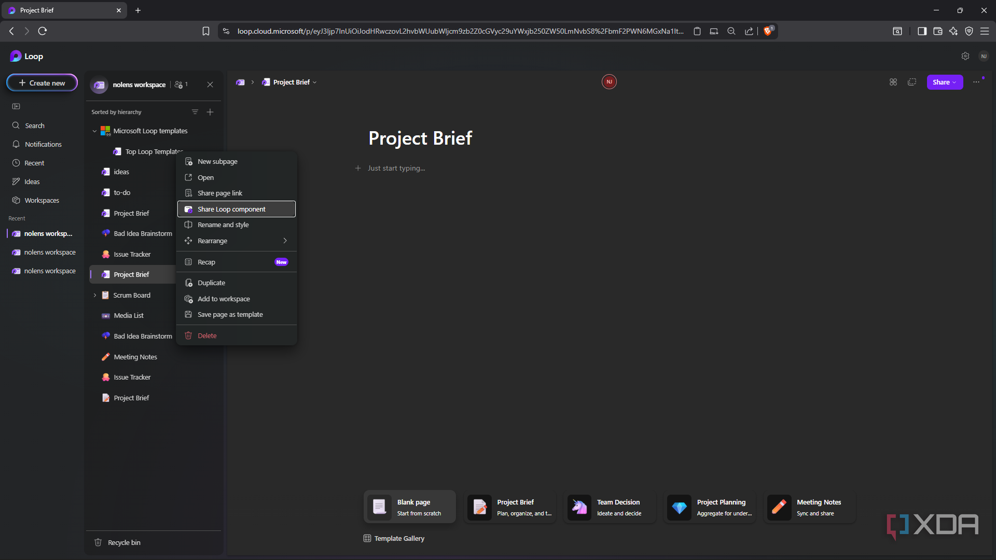Viewport: 996px width, 560px height.
Task: Open Template Gallery link
Action: pyautogui.click(x=394, y=538)
